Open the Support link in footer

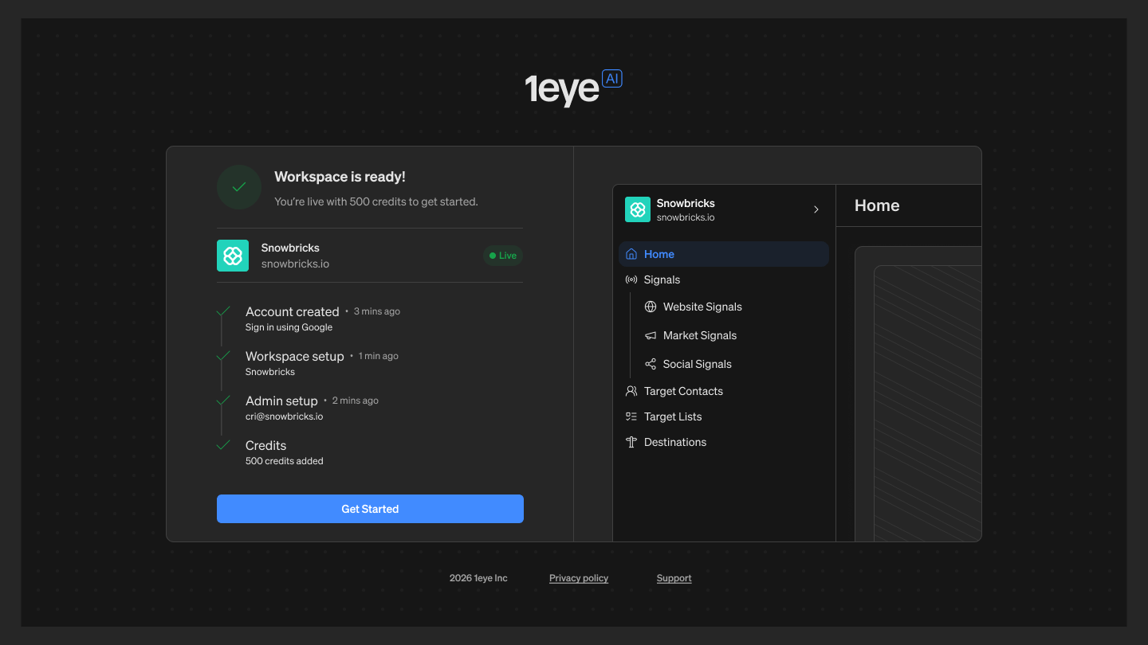[674, 578]
